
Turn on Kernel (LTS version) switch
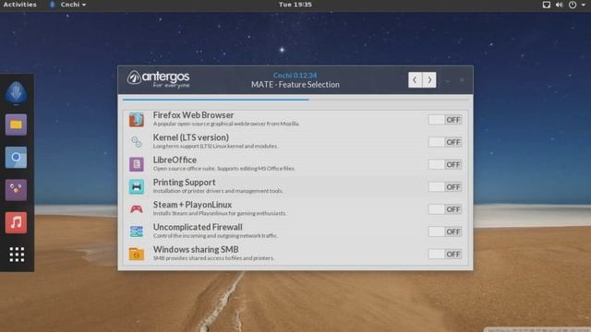pyautogui.click(x=445, y=142)
